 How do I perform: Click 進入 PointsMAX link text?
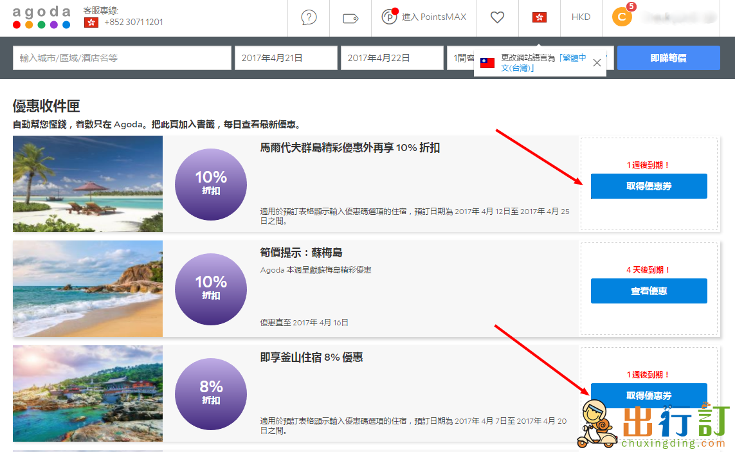pos(434,17)
